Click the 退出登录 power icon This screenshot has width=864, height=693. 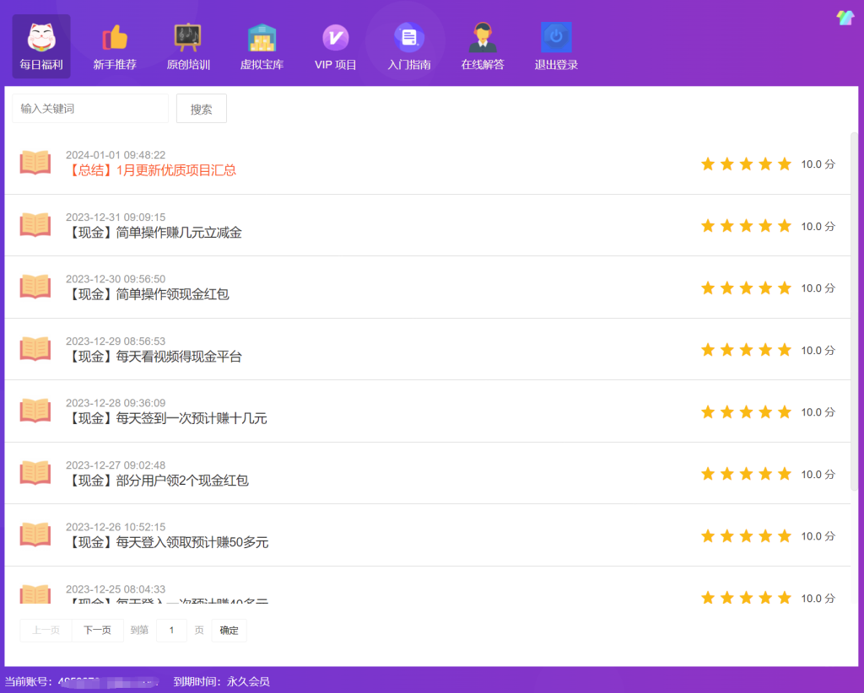(556, 38)
